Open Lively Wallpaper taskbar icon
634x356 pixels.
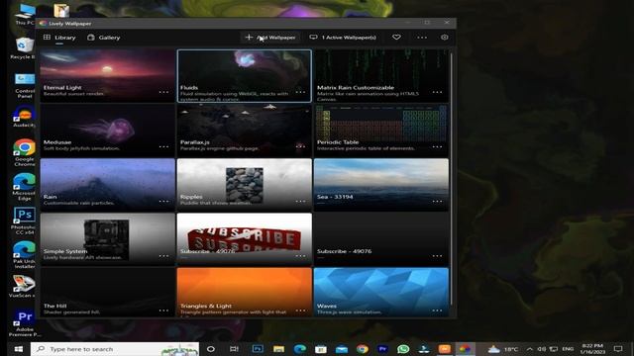click(x=465, y=349)
